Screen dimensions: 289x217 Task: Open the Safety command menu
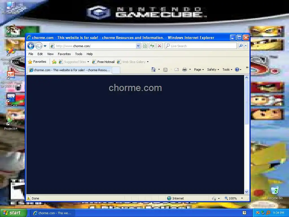pyautogui.click(x=213, y=70)
